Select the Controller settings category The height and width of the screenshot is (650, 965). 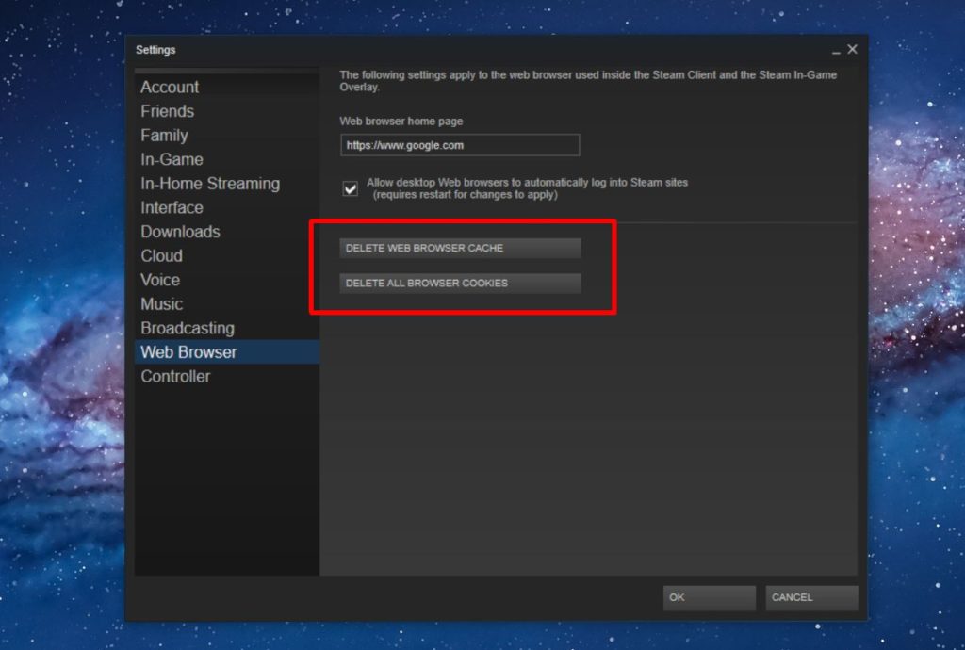[174, 376]
